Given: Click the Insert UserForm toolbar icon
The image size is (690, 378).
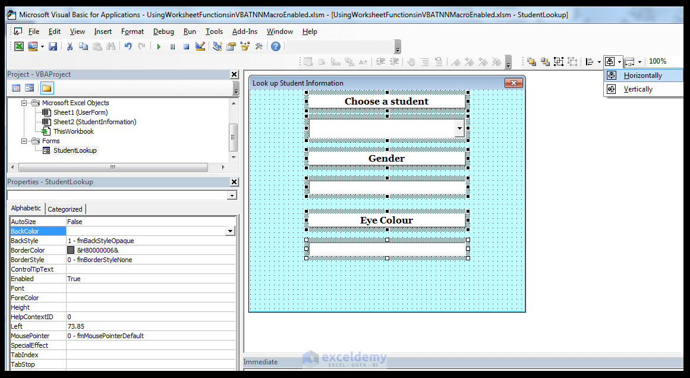Looking at the screenshot, I should pos(33,46).
